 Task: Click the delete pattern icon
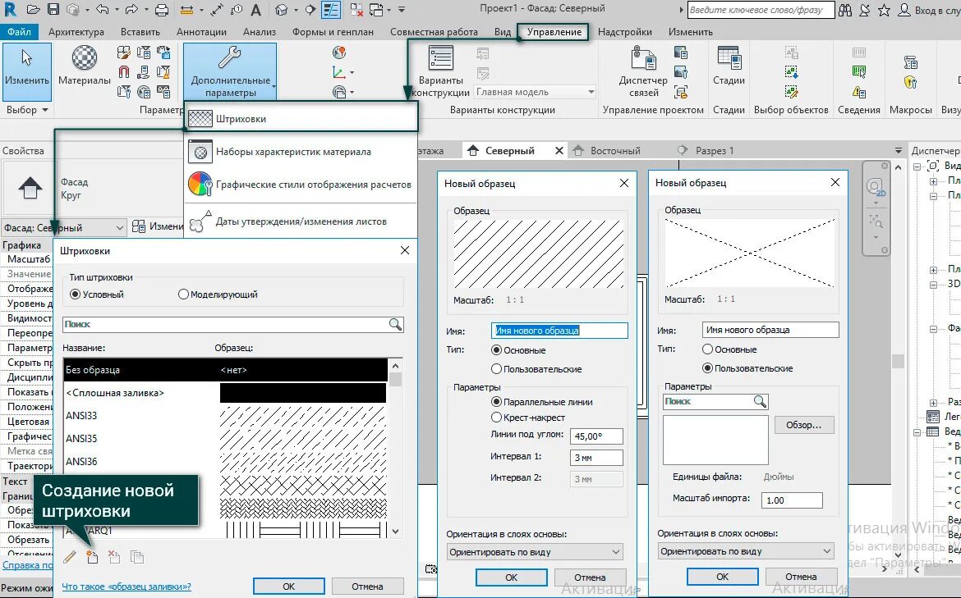[115, 557]
